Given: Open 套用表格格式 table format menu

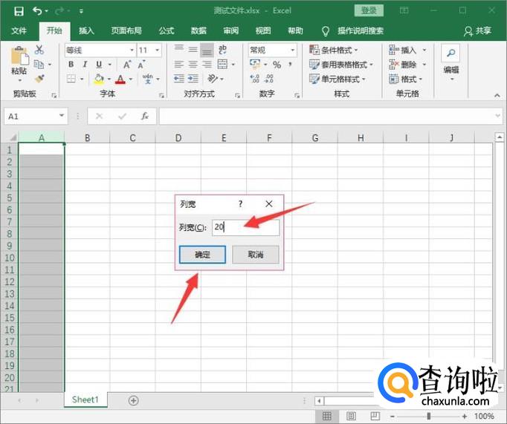Looking at the screenshot, I should [x=341, y=65].
